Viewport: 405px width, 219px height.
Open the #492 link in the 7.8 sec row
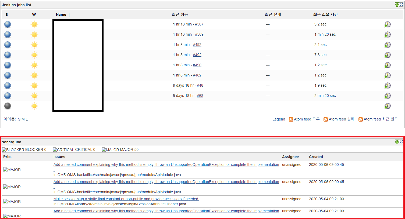pyautogui.click(x=197, y=55)
